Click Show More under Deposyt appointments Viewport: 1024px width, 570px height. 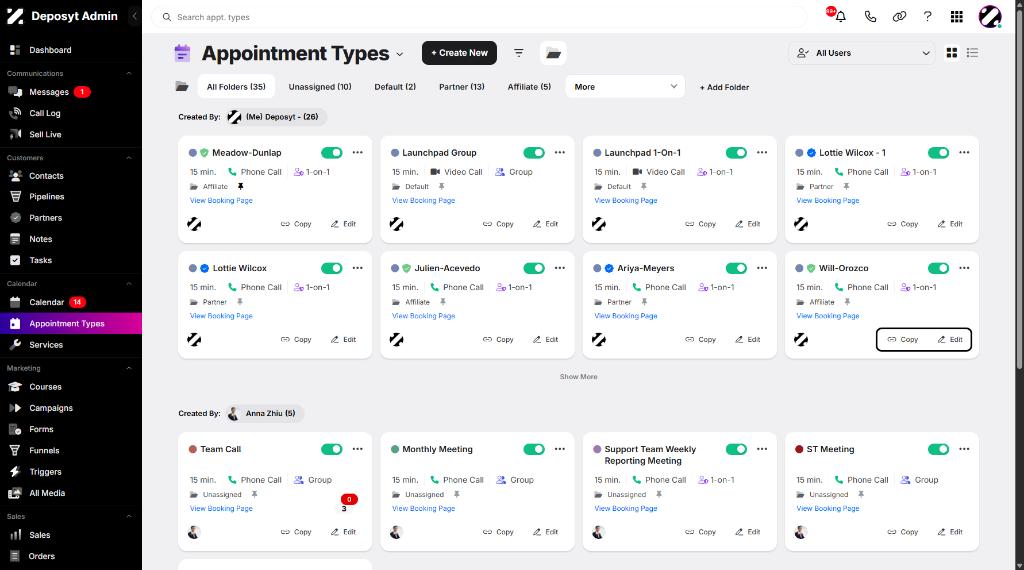(x=579, y=377)
